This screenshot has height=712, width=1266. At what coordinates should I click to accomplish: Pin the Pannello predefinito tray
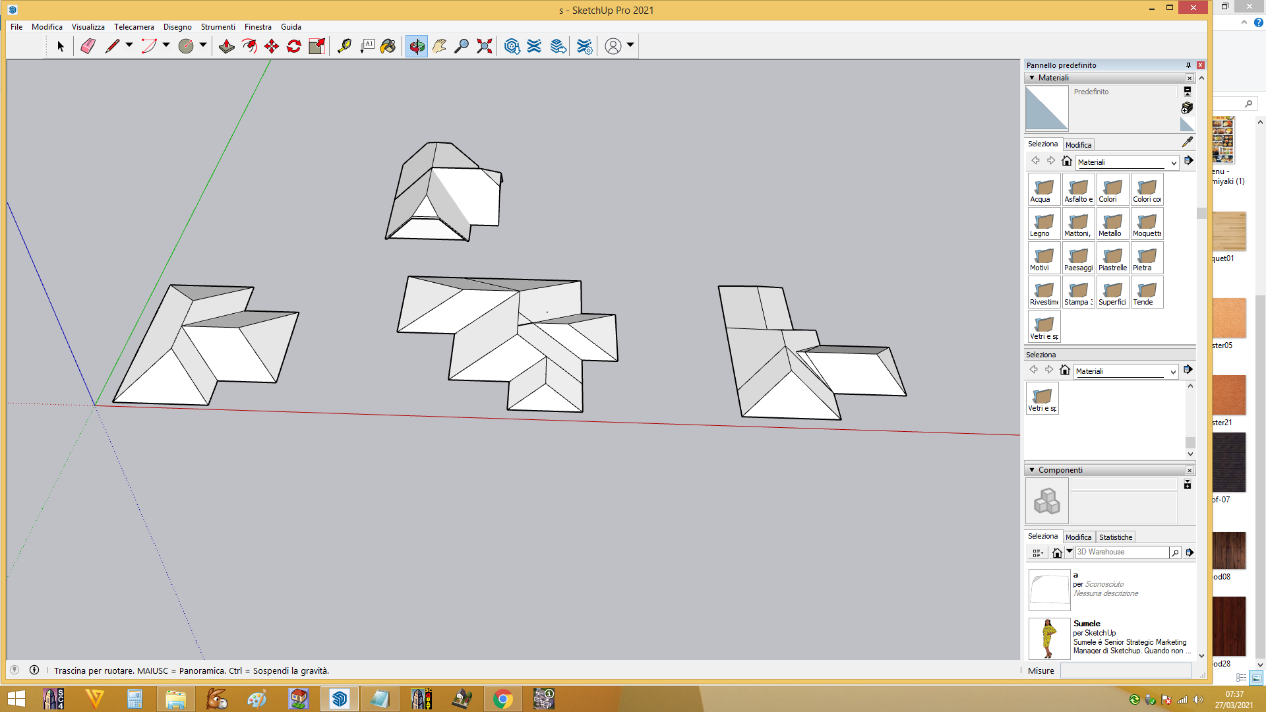click(1188, 65)
